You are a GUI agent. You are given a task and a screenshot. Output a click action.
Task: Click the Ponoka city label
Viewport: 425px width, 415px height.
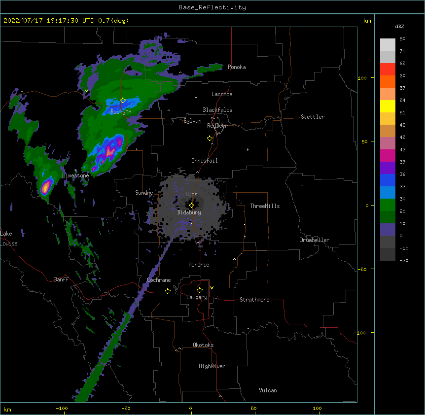pos(237,67)
